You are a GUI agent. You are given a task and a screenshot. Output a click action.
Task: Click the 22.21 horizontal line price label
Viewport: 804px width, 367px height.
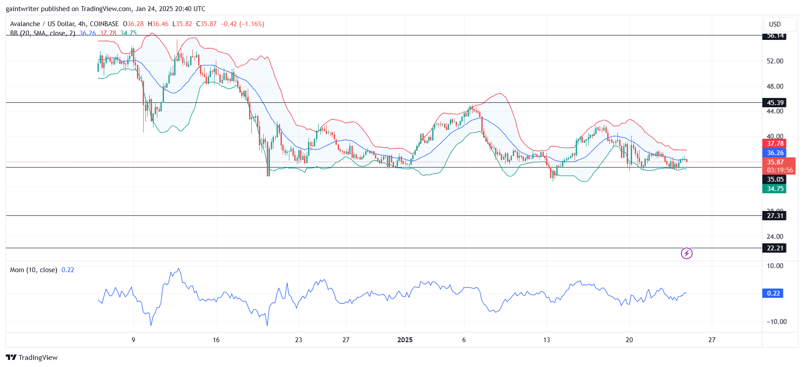[775, 248]
